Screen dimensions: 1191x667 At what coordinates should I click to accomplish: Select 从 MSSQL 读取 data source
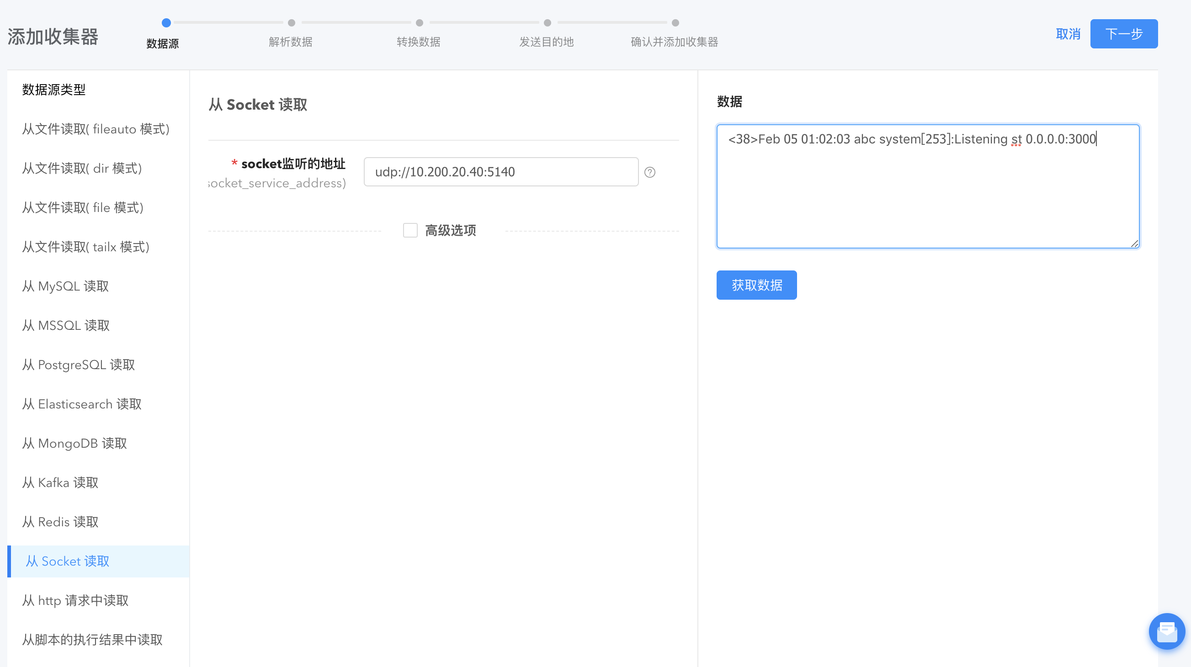tap(98, 325)
